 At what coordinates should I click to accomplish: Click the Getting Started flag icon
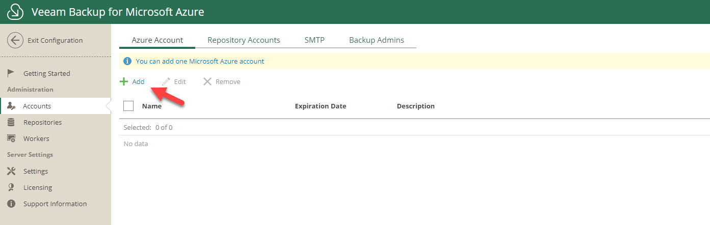click(x=11, y=73)
